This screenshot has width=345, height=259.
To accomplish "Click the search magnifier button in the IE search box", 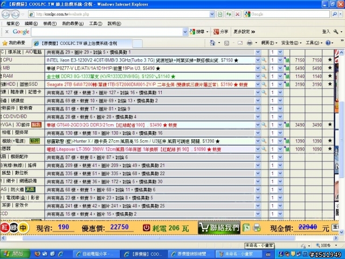I will [335, 14].
